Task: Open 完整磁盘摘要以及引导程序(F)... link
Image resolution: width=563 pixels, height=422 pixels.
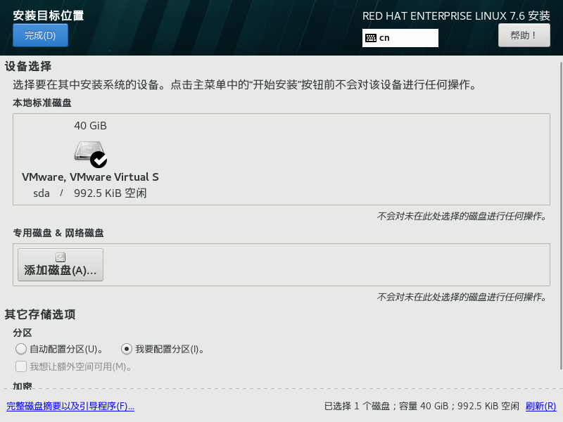Action: coord(70,407)
